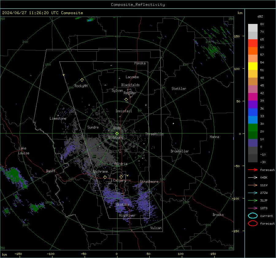
Task: Click the green echo cluster south of Lake Louise
Action: [x=14, y=177]
